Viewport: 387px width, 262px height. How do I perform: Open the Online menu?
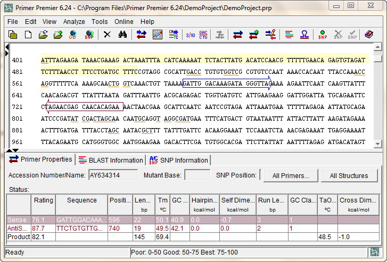(124, 22)
